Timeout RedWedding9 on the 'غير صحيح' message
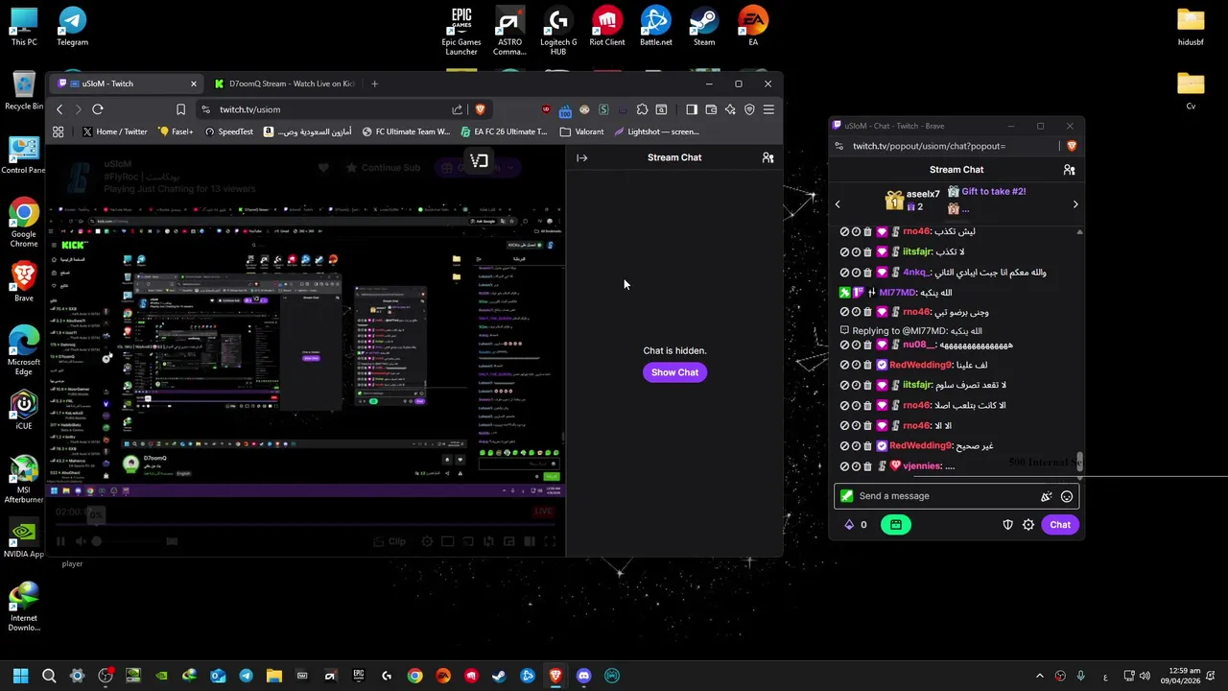Image resolution: width=1228 pixels, height=691 pixels. (856, 446)
